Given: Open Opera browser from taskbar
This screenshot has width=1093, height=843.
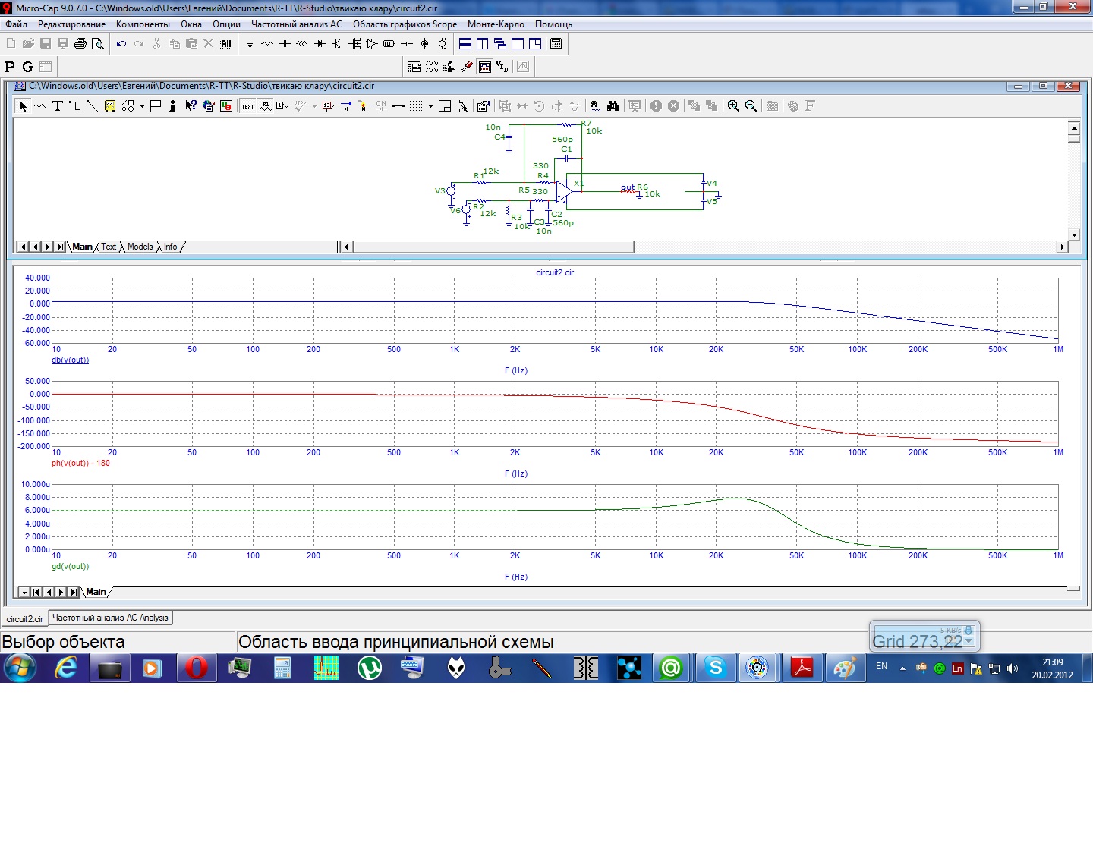Looking at the screenshot, I should coord(197,668).
